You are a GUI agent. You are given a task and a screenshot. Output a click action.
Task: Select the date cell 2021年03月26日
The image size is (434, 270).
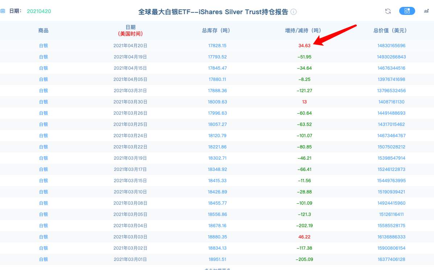click(131, 113)
